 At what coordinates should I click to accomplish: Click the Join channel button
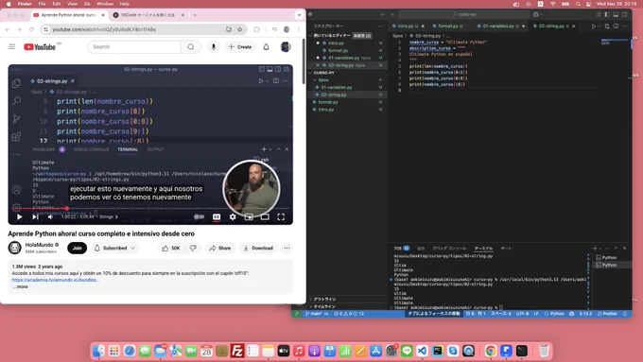78,248
